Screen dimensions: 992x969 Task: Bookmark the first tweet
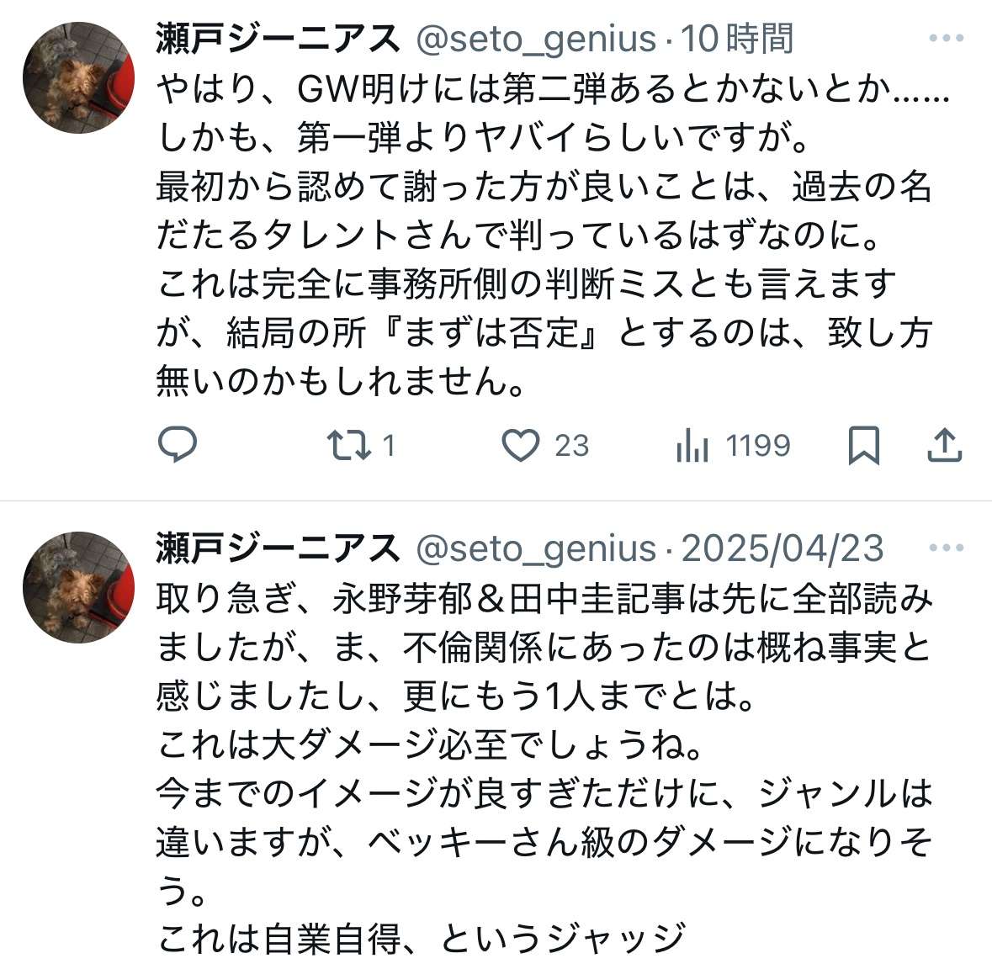click(x=863, y=445)
